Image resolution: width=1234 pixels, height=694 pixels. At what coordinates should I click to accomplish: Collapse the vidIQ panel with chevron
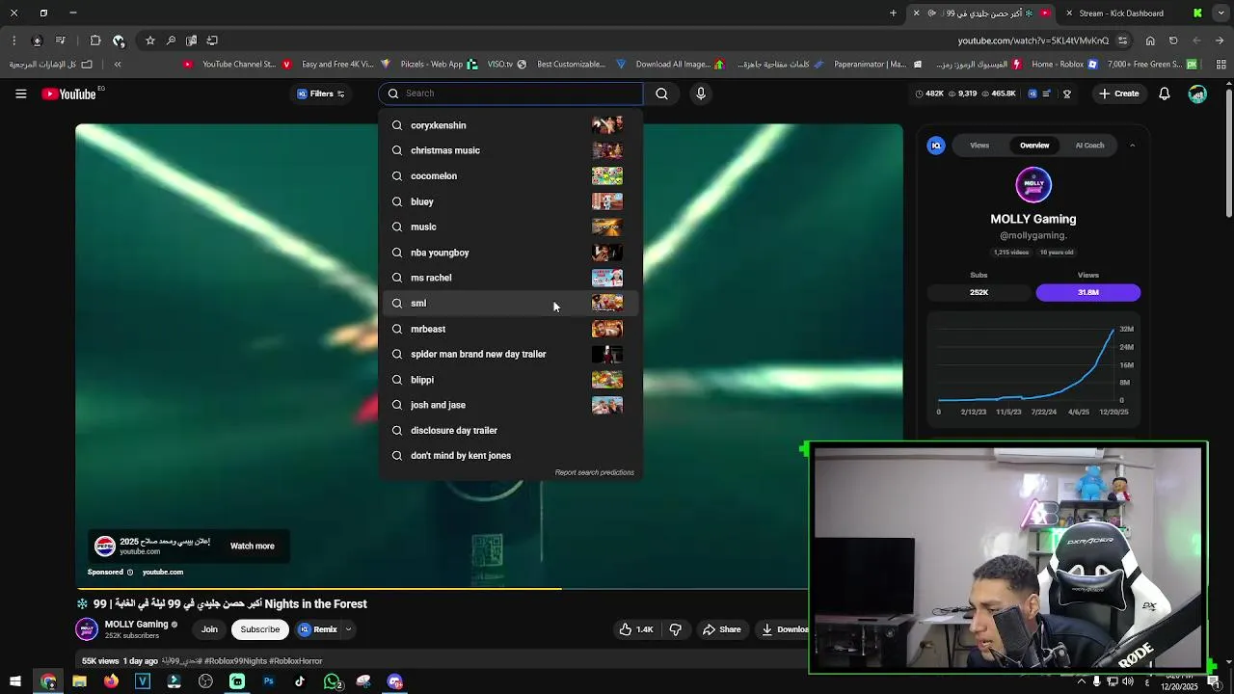tap(1132, 146)
